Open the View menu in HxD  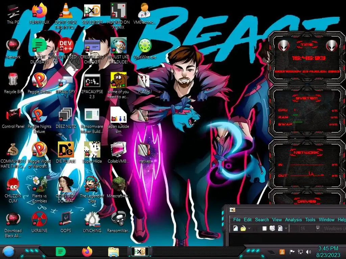pyautogui.click(x=277, y=220)
